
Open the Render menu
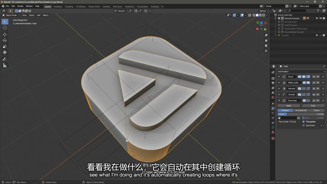(20, 6)
